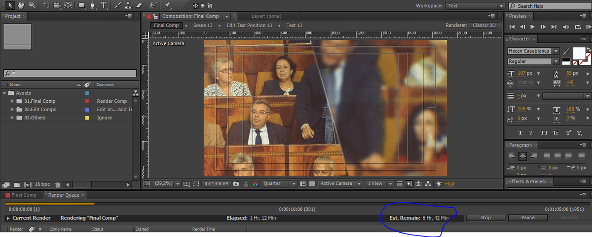Click the eyedropper in Character panel

tap(566, 51)
